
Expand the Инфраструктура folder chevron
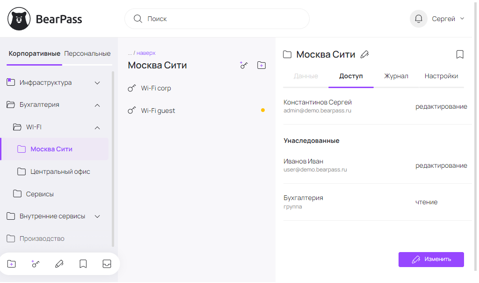coord(97,83)
